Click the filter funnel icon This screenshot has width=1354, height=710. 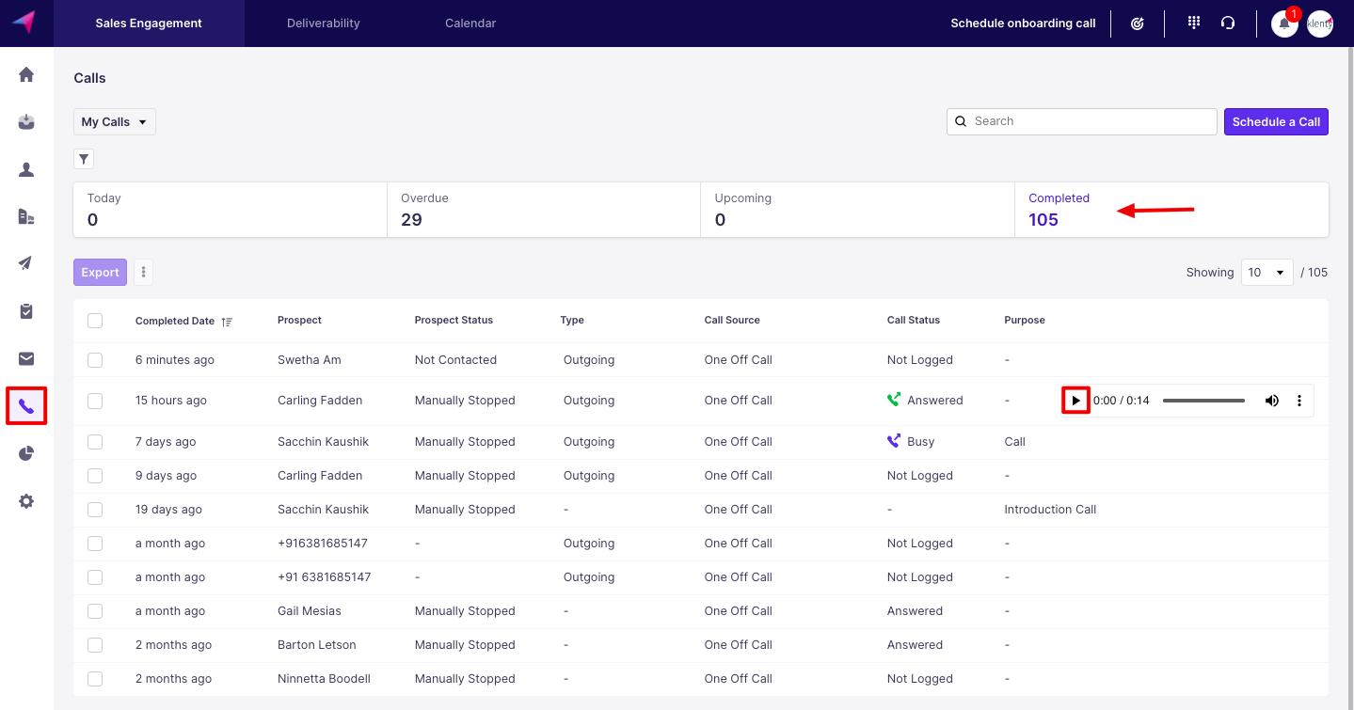click(x=84, y=159)
